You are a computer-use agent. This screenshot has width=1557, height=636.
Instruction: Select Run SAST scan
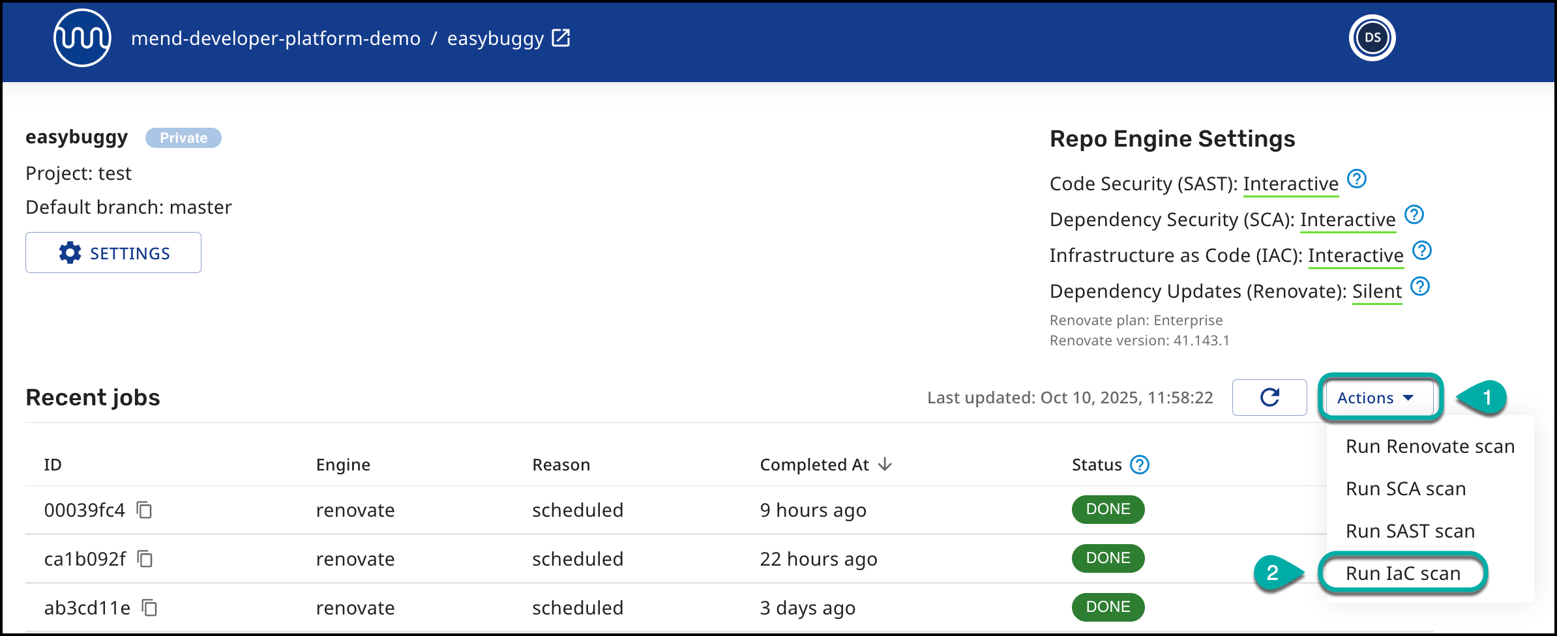tap(1430, 531)
